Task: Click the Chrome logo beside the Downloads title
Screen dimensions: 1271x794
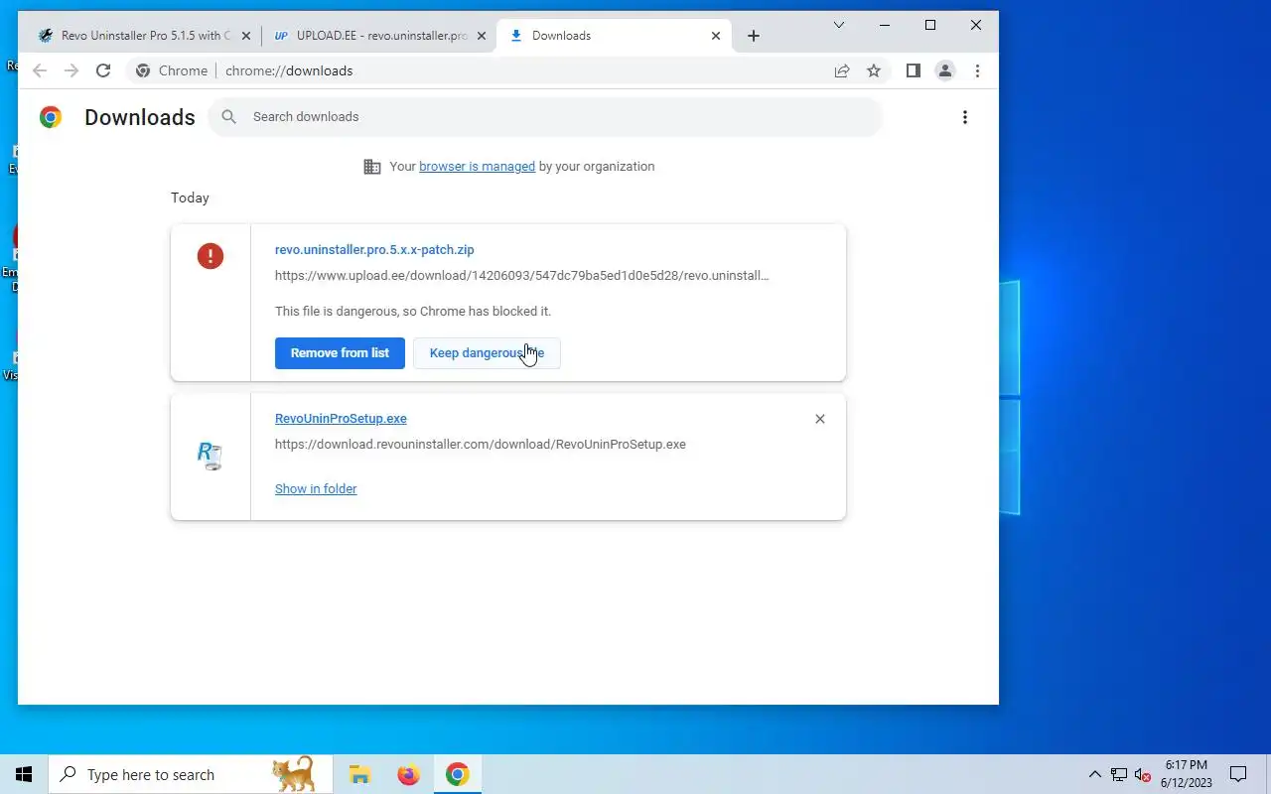Action: 51,117
